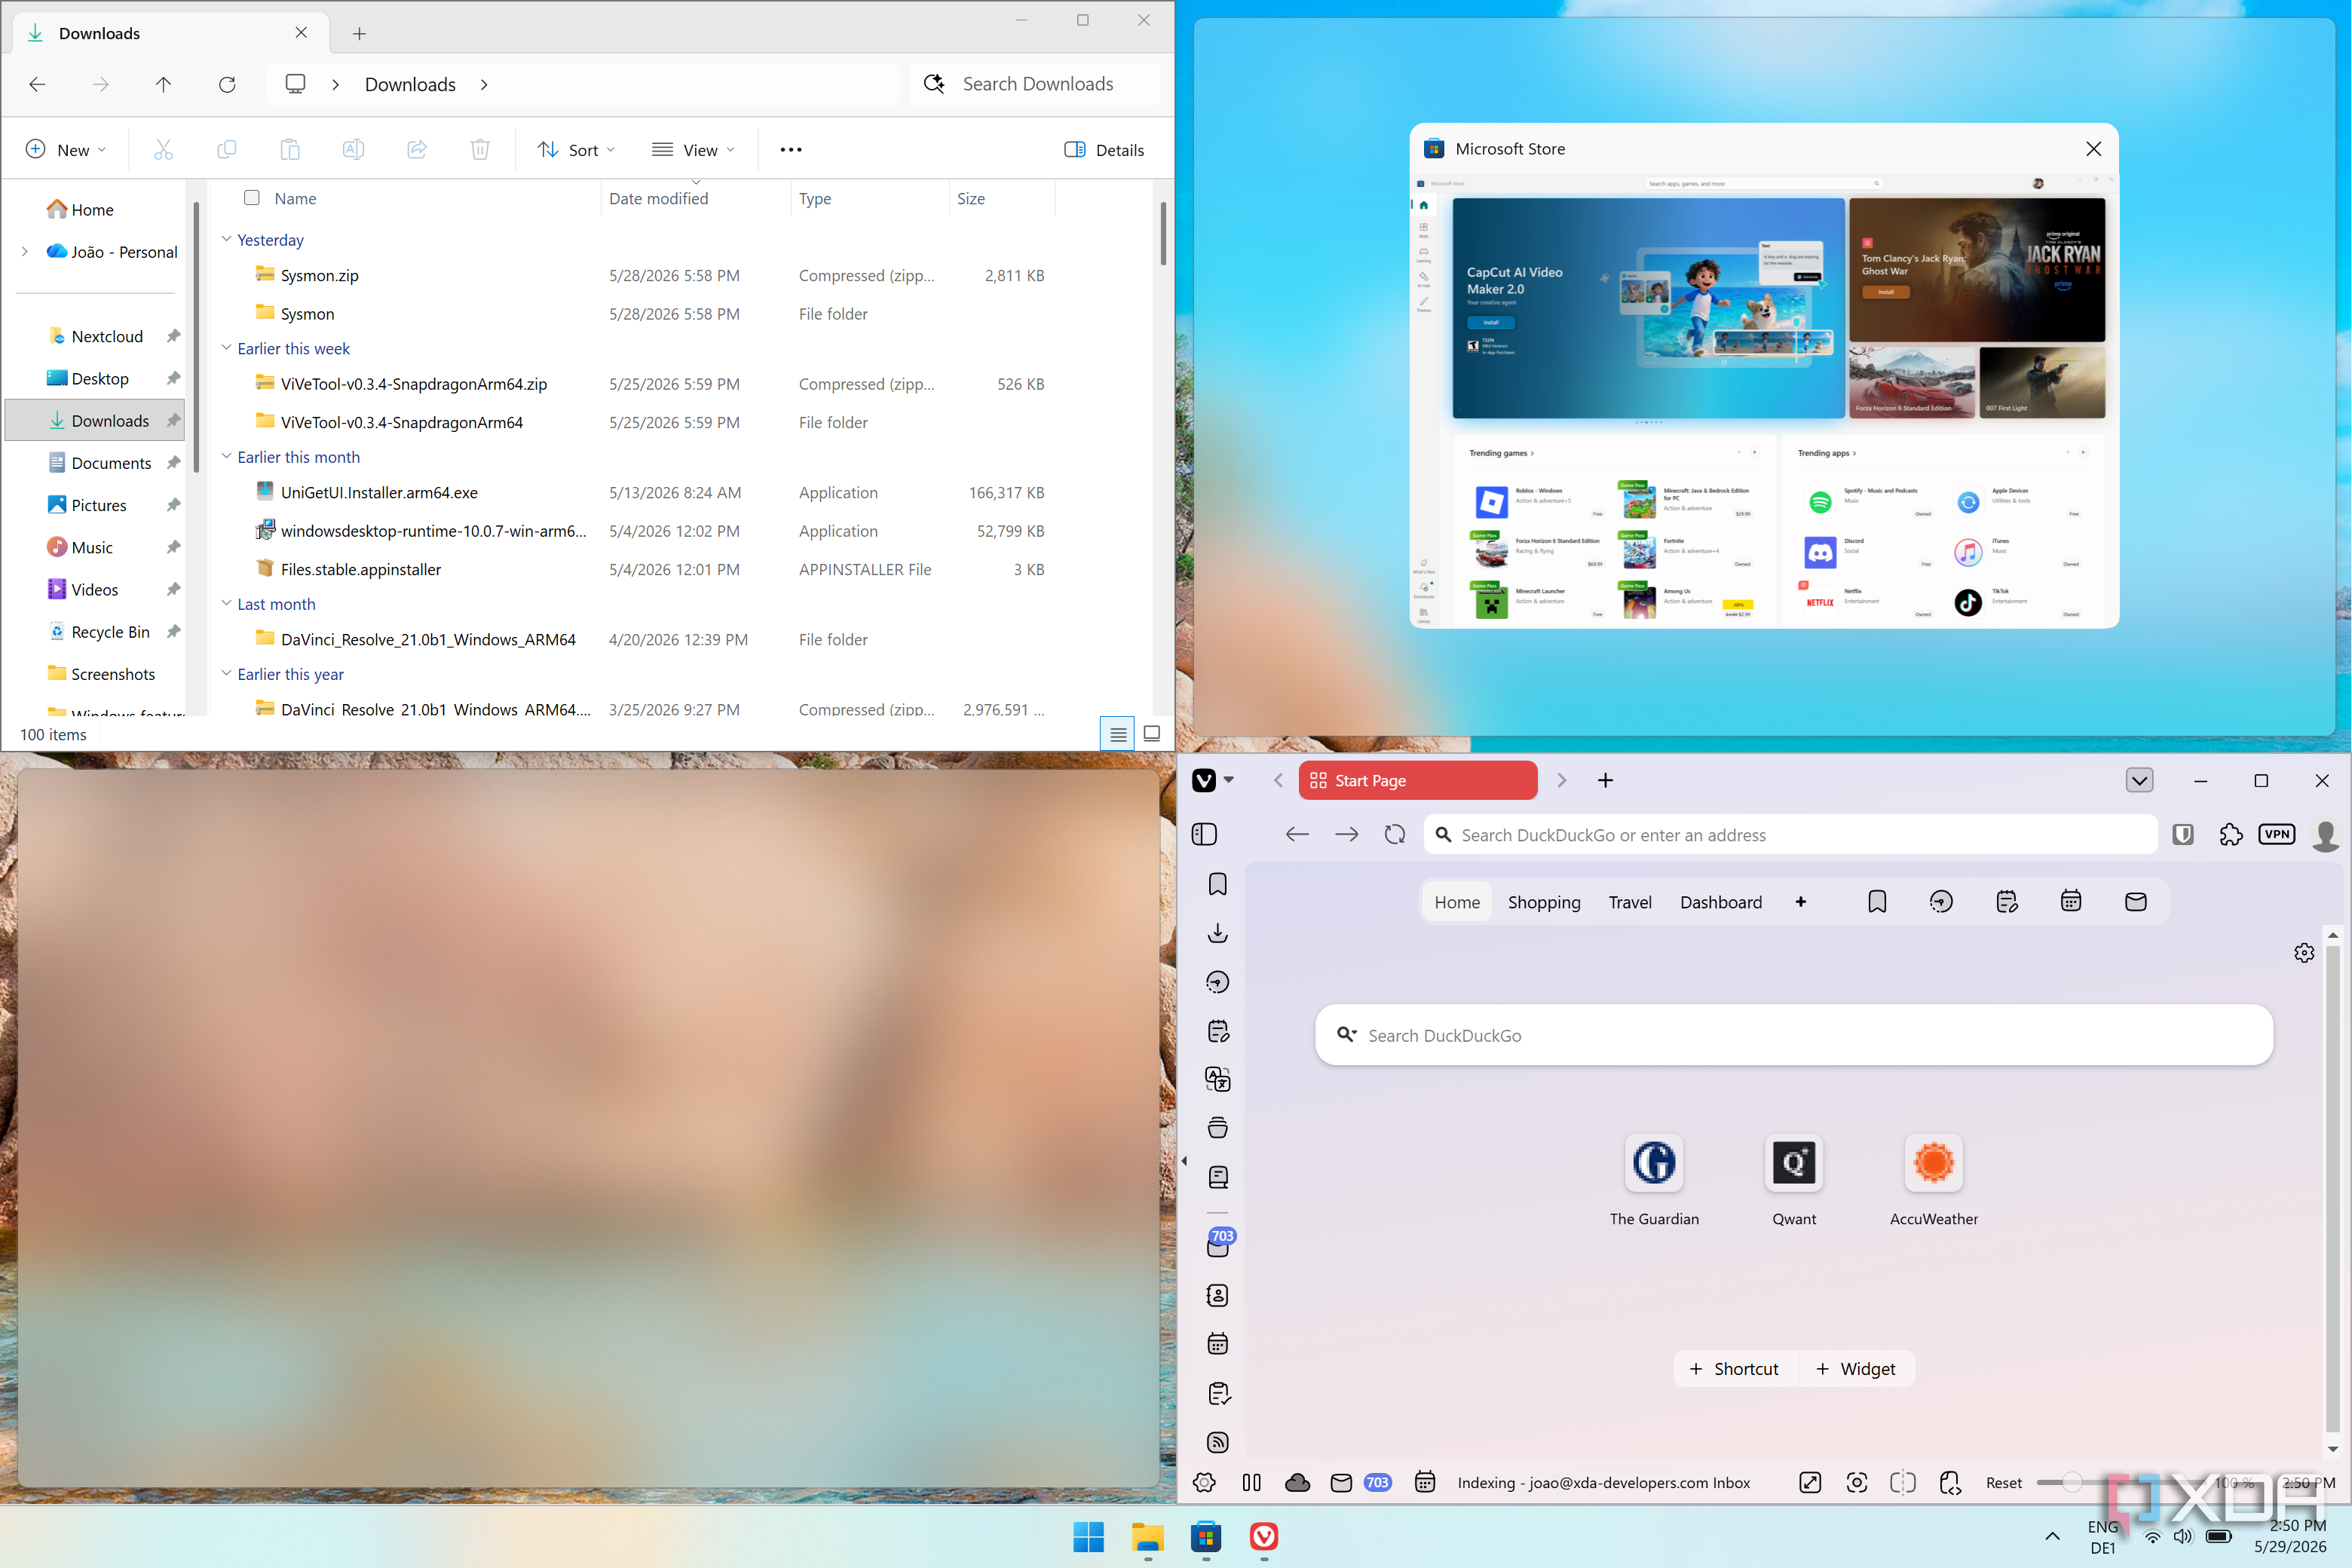Click the Delete trash icon in Explorer
This screenshot has height=1568, width=2352.
(480, 149)
